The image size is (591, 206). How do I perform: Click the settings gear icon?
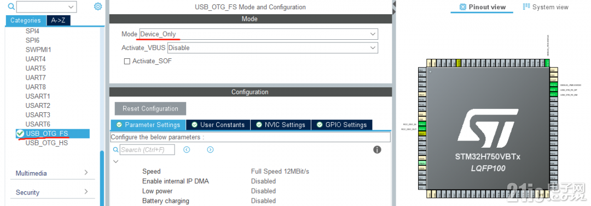[98, 7]
